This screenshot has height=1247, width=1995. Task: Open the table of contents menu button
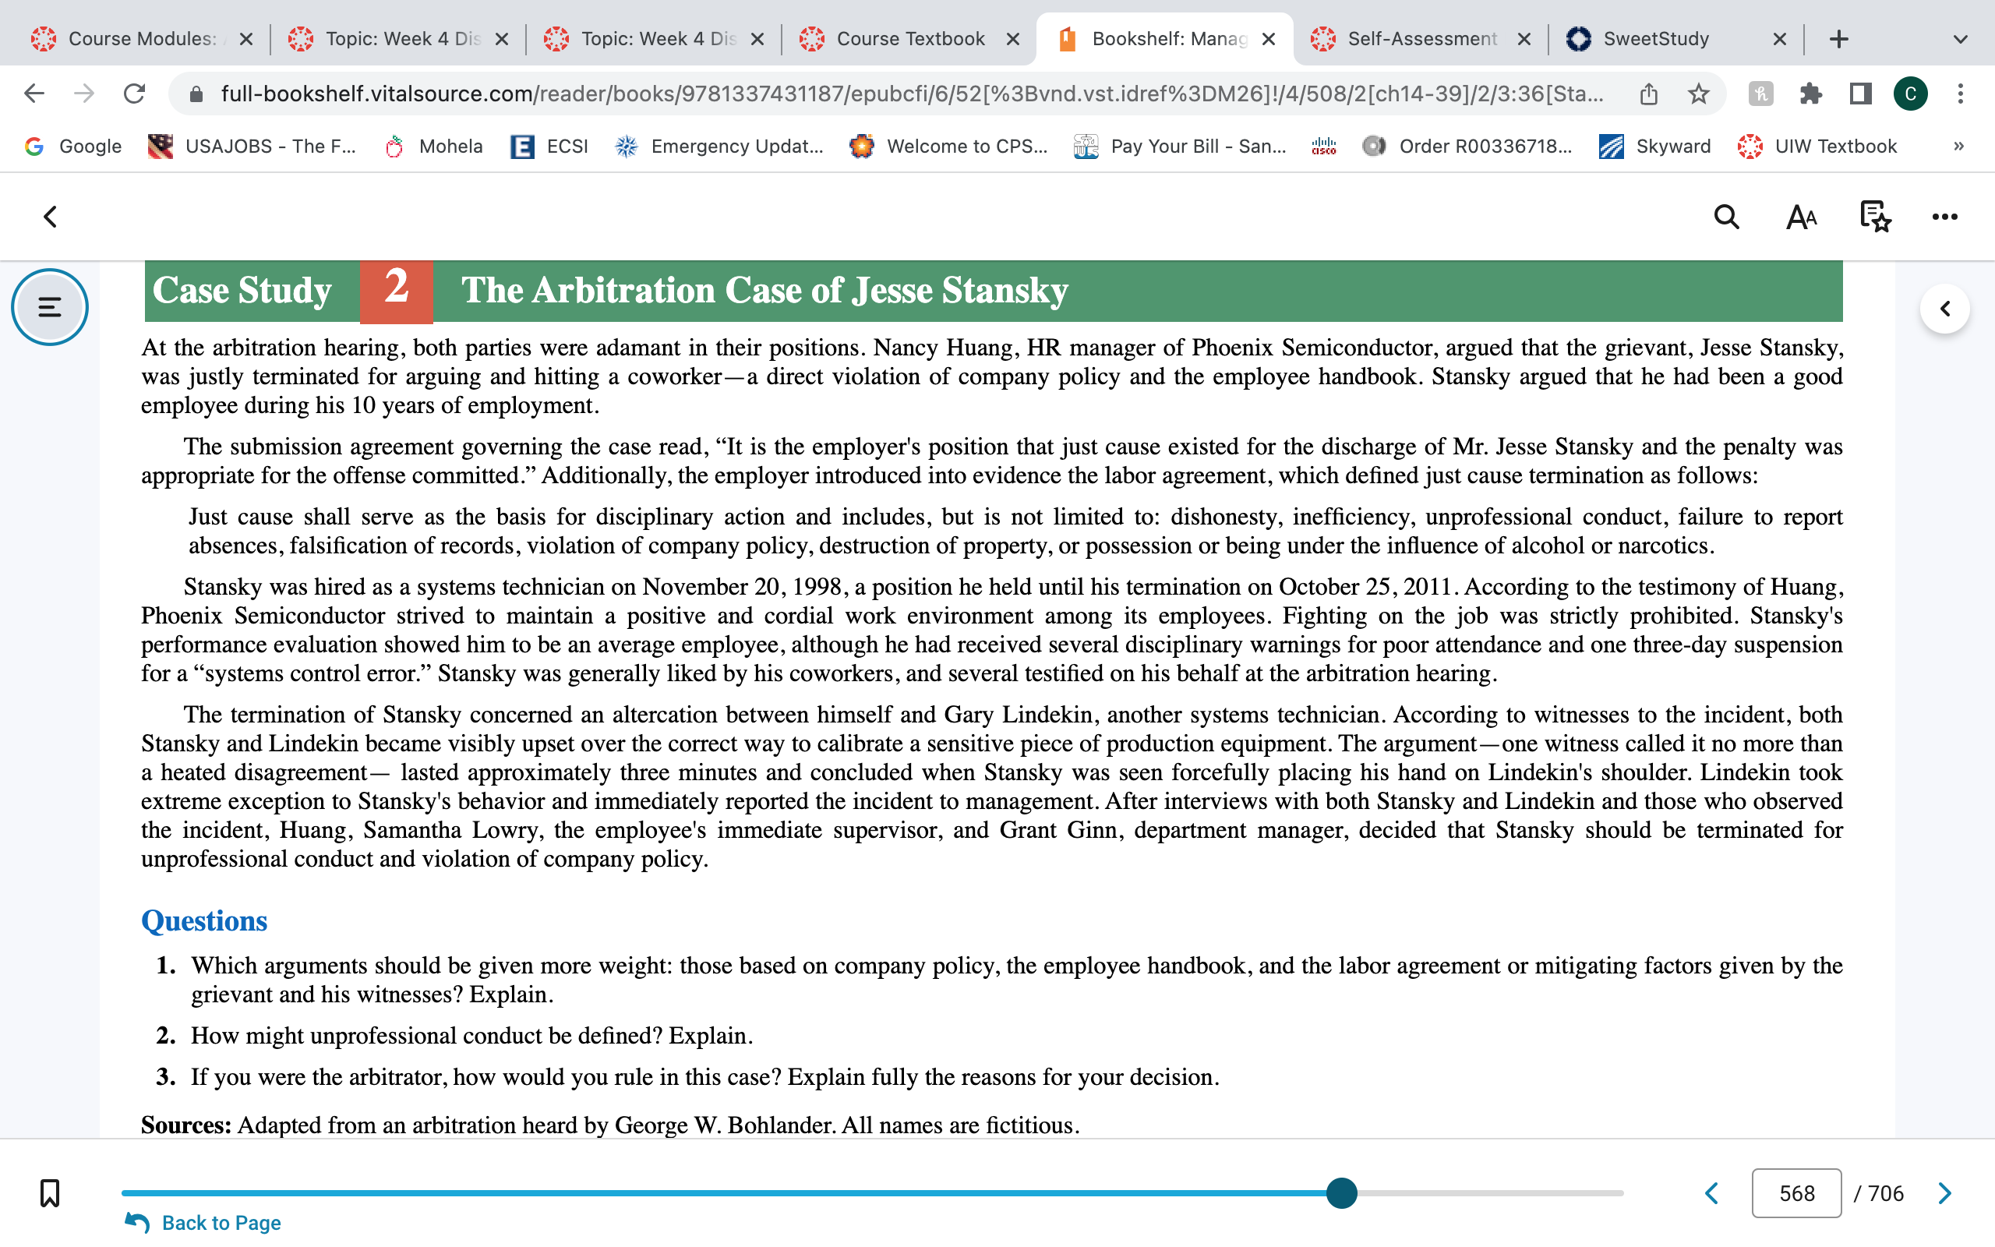coord(49,307)
